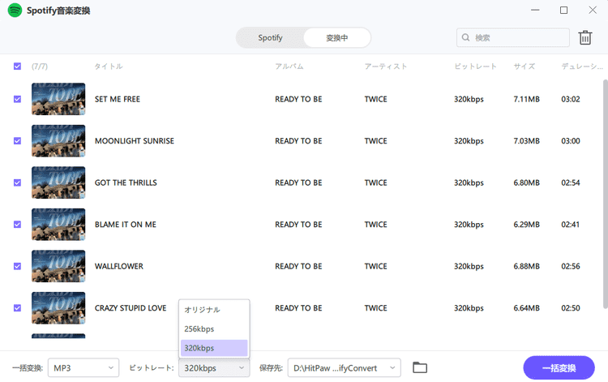
Task: Click the ビットレート column header
Action: [x=475, y=67]
